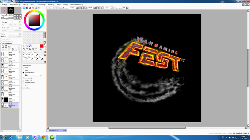Show hidden layer Слой5
The image size is (250, 140).
2,53
